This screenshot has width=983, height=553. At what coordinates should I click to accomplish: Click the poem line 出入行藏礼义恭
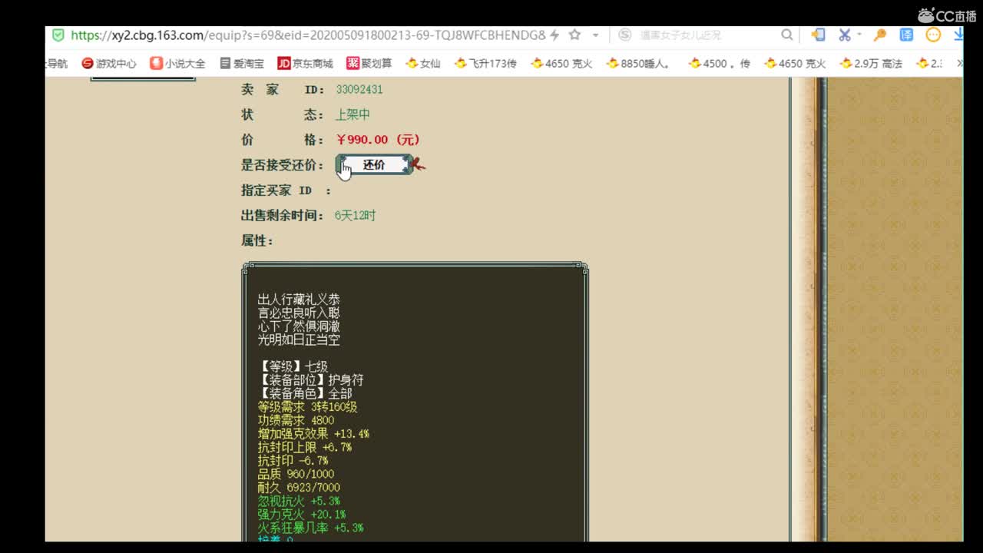coord(299,300)
